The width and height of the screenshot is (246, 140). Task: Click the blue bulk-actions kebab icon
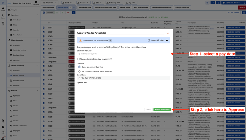tap(74, 12)
